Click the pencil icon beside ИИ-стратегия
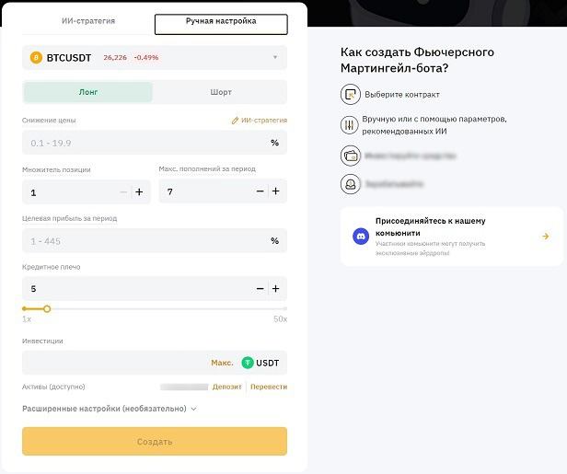Viewport: 567px width, 474px height. click(236, 121)
